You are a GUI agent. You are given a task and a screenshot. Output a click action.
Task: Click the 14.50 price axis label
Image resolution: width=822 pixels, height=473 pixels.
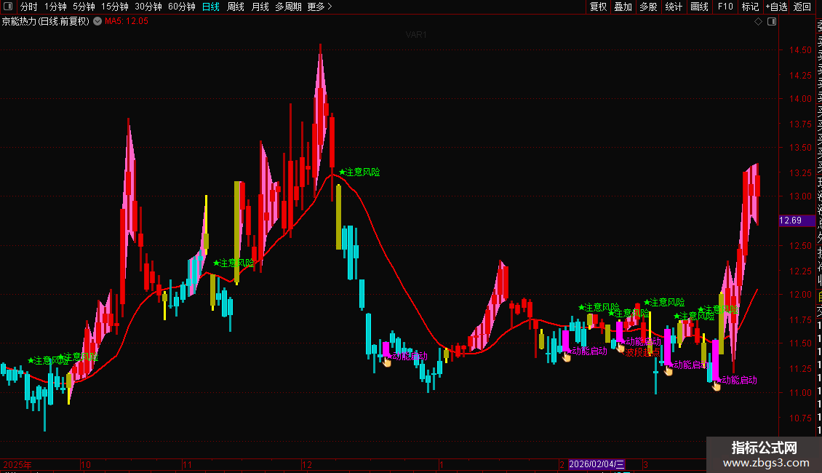pos(800,49)
